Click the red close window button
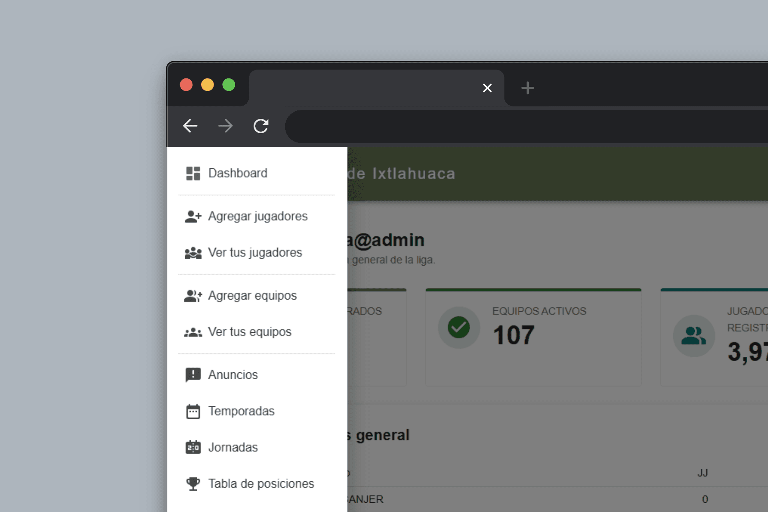 pos(186,85)
